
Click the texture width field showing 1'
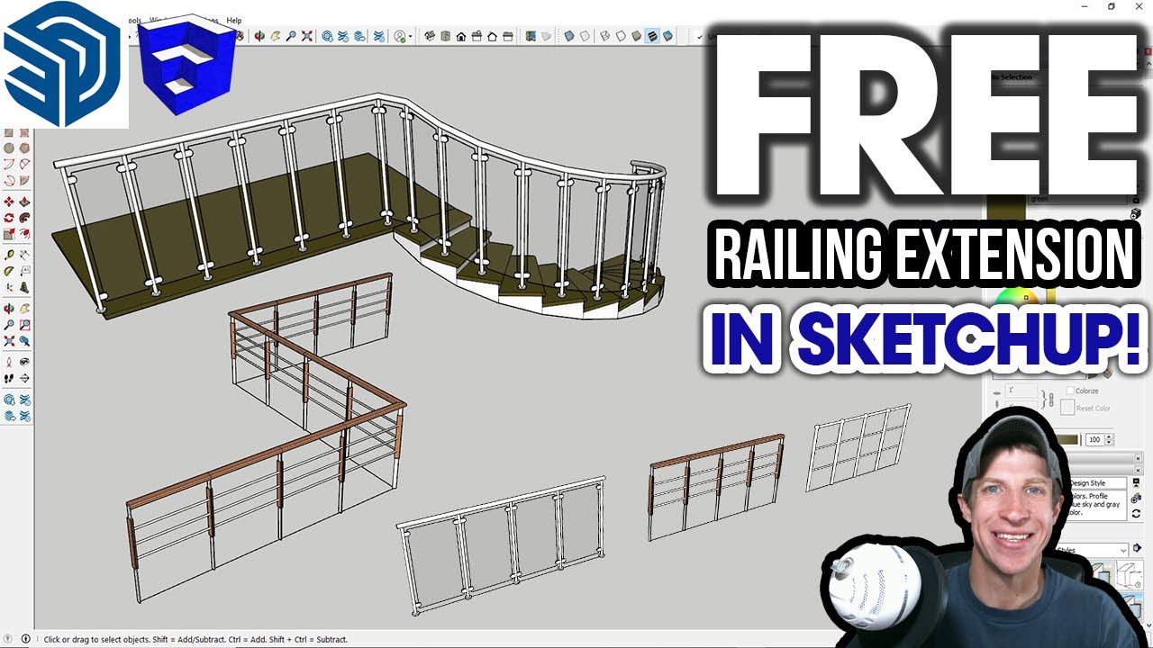[1021, 390]
